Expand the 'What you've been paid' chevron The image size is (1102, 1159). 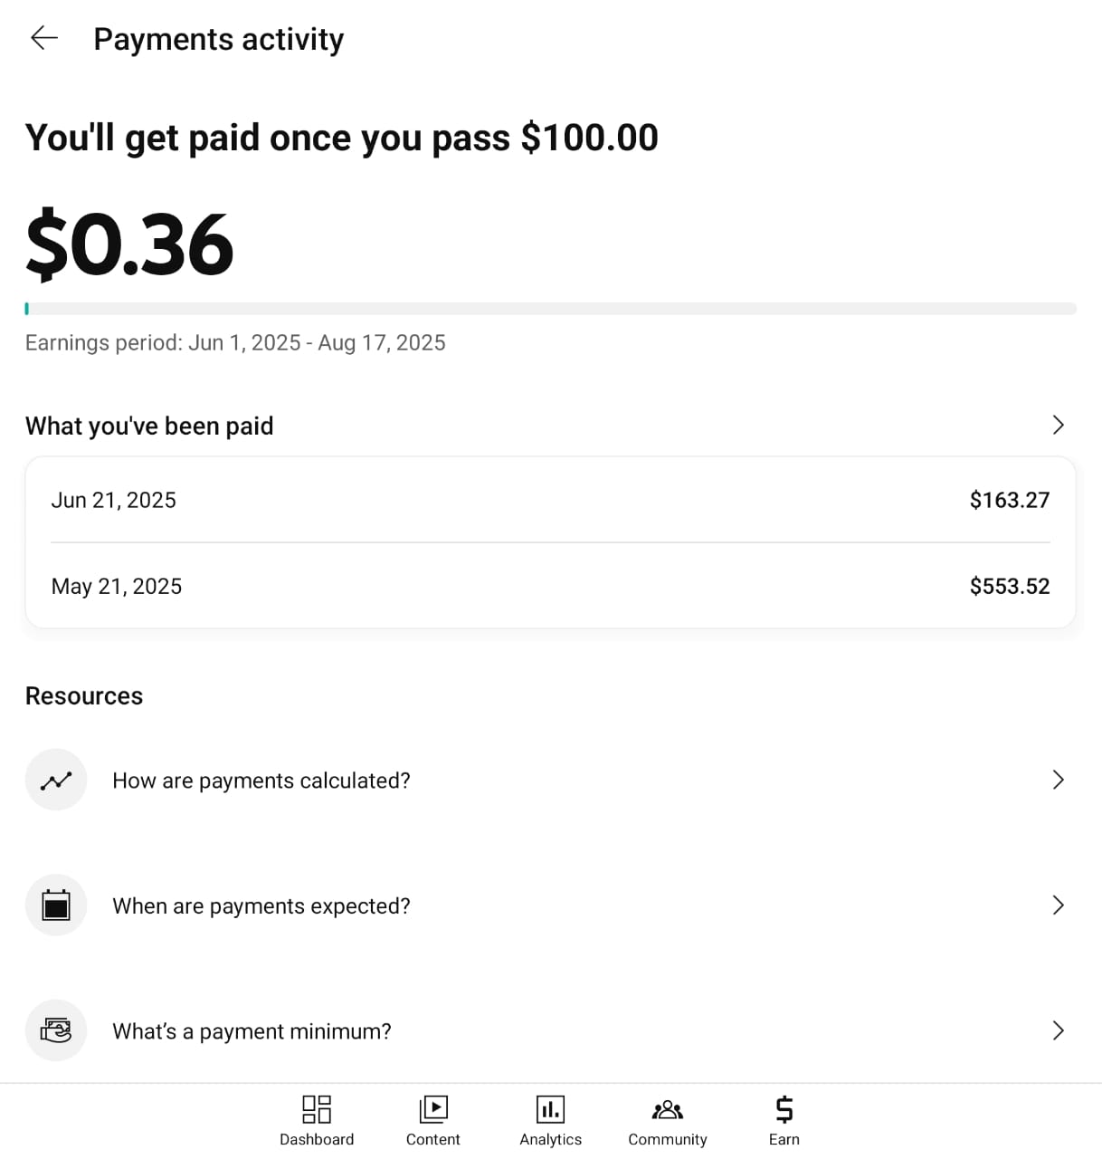[1058, 425]
